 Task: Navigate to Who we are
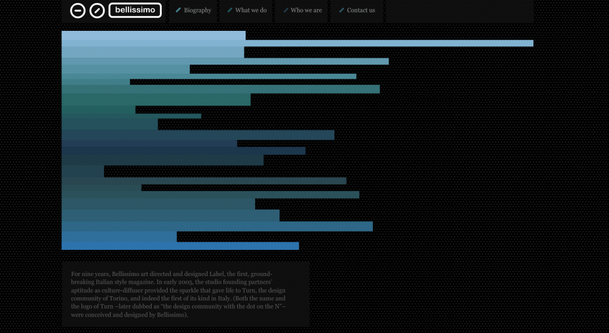tap(306, 10)
